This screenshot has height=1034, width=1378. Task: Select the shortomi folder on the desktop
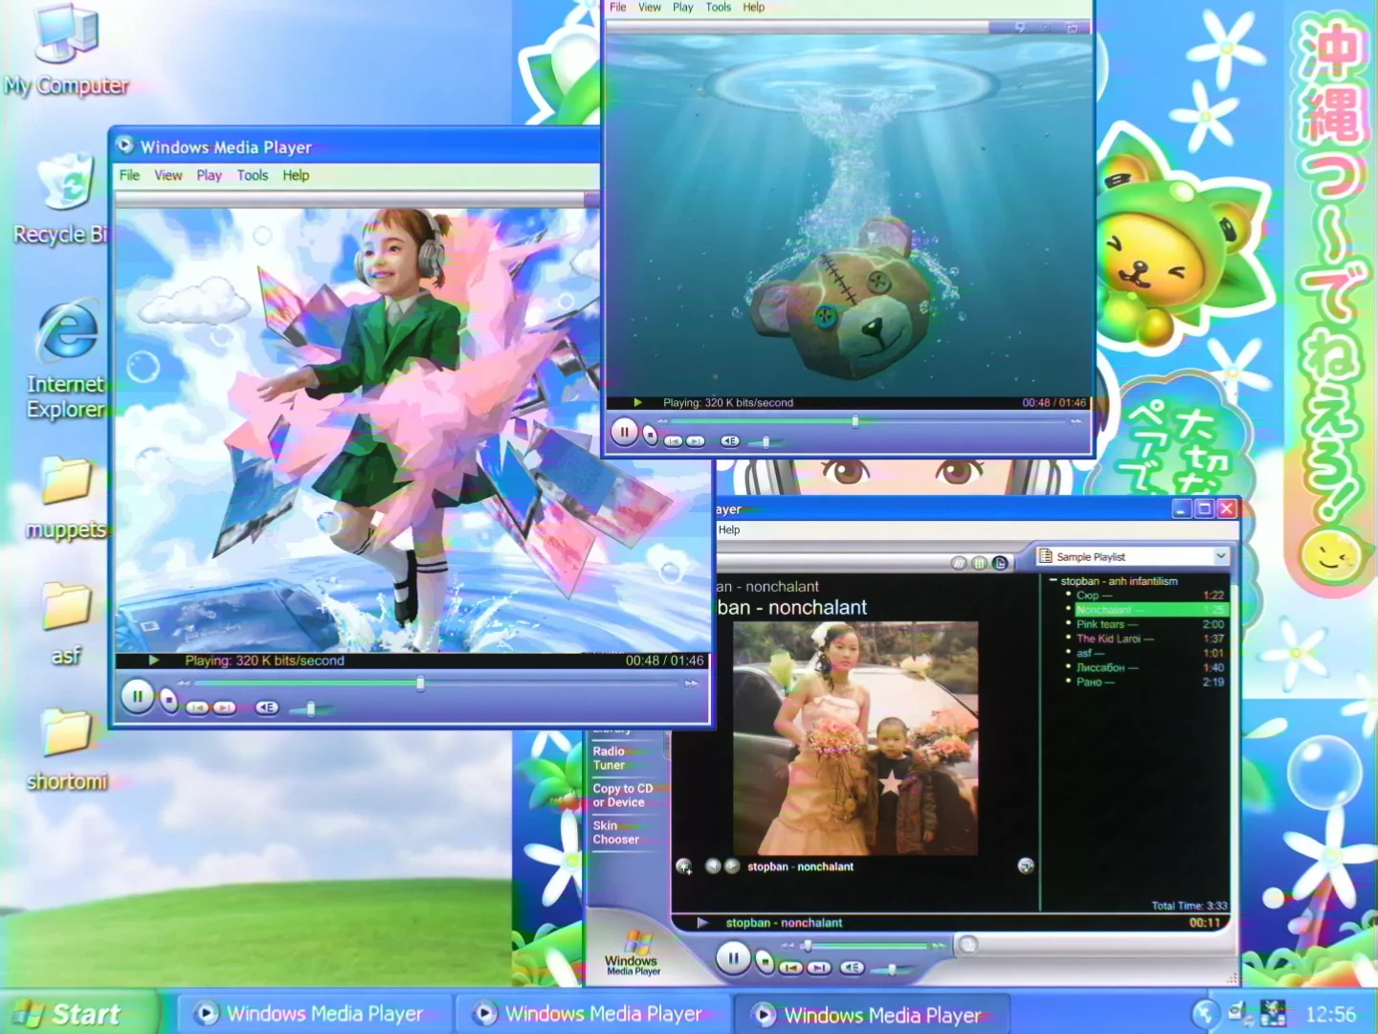[66, 751]
